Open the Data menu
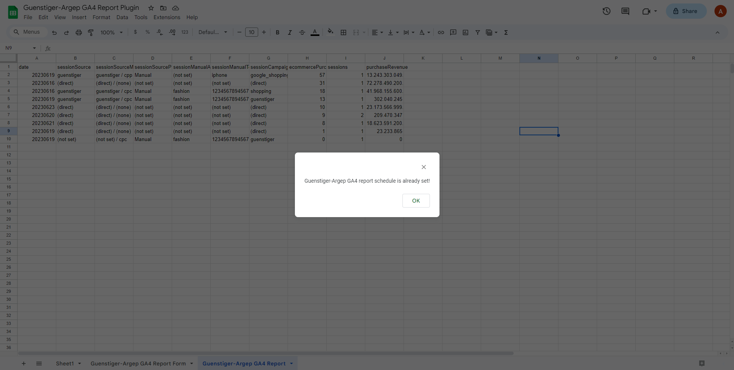 point(122,17)
